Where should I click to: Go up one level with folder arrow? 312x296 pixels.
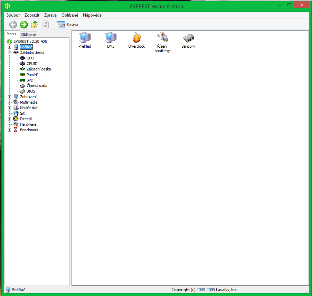click(x=35, y=25)
